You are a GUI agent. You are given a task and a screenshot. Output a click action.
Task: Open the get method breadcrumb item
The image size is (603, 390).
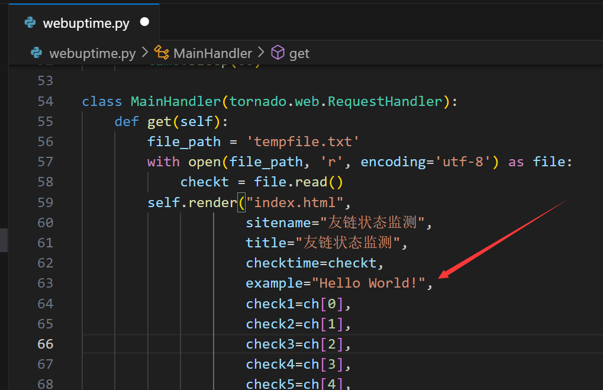pyautogui.click(x=299, y=53)
